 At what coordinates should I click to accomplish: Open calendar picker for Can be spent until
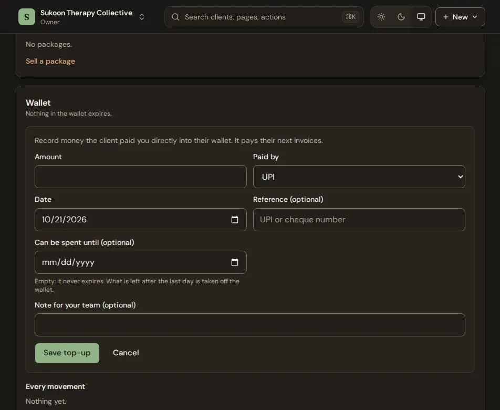point(235,262)
